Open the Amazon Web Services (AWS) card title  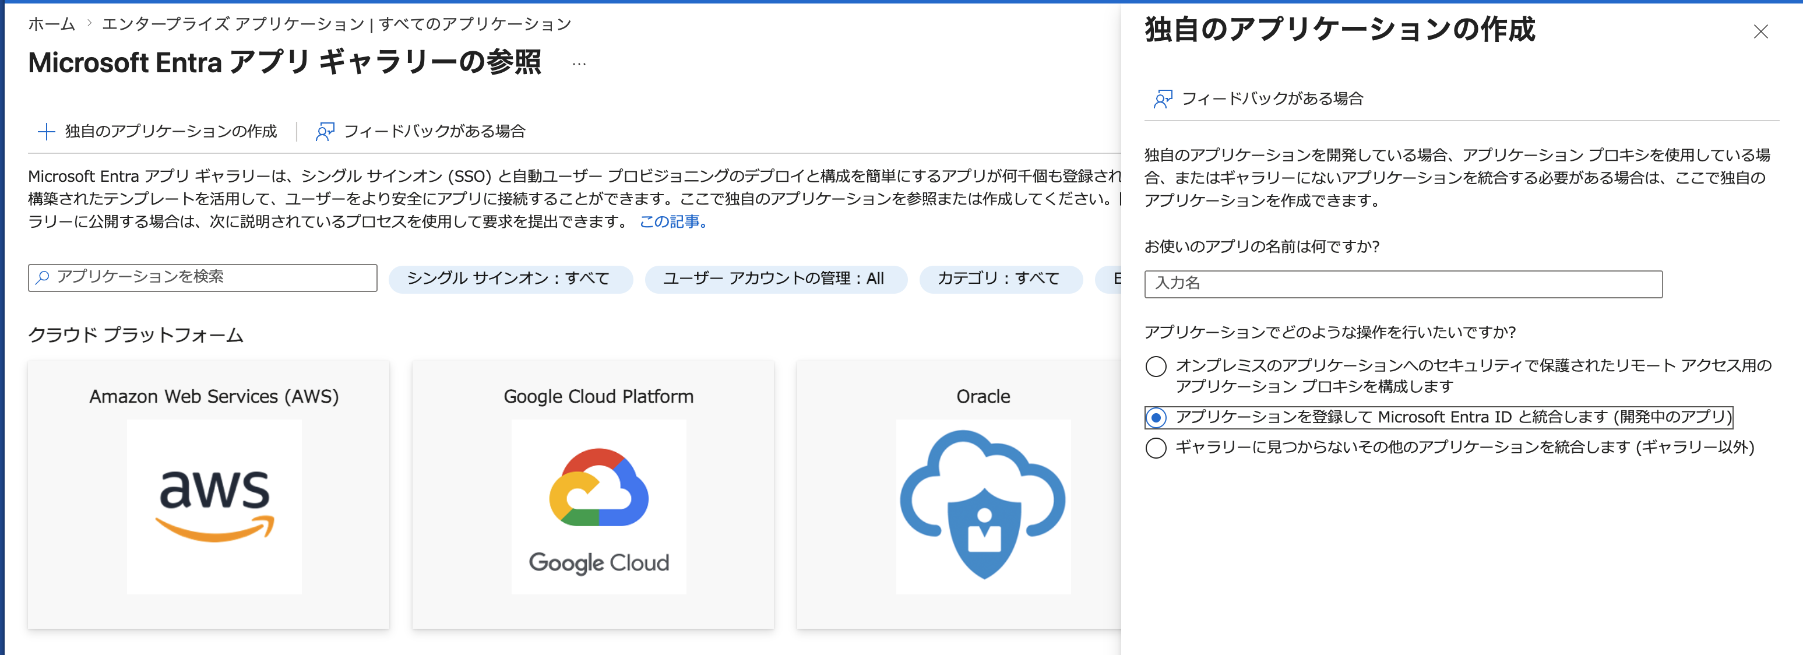coord(214,397)
